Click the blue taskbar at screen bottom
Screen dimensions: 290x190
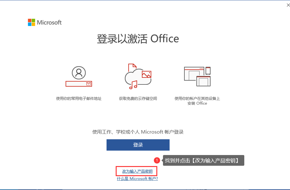(145, 189)
